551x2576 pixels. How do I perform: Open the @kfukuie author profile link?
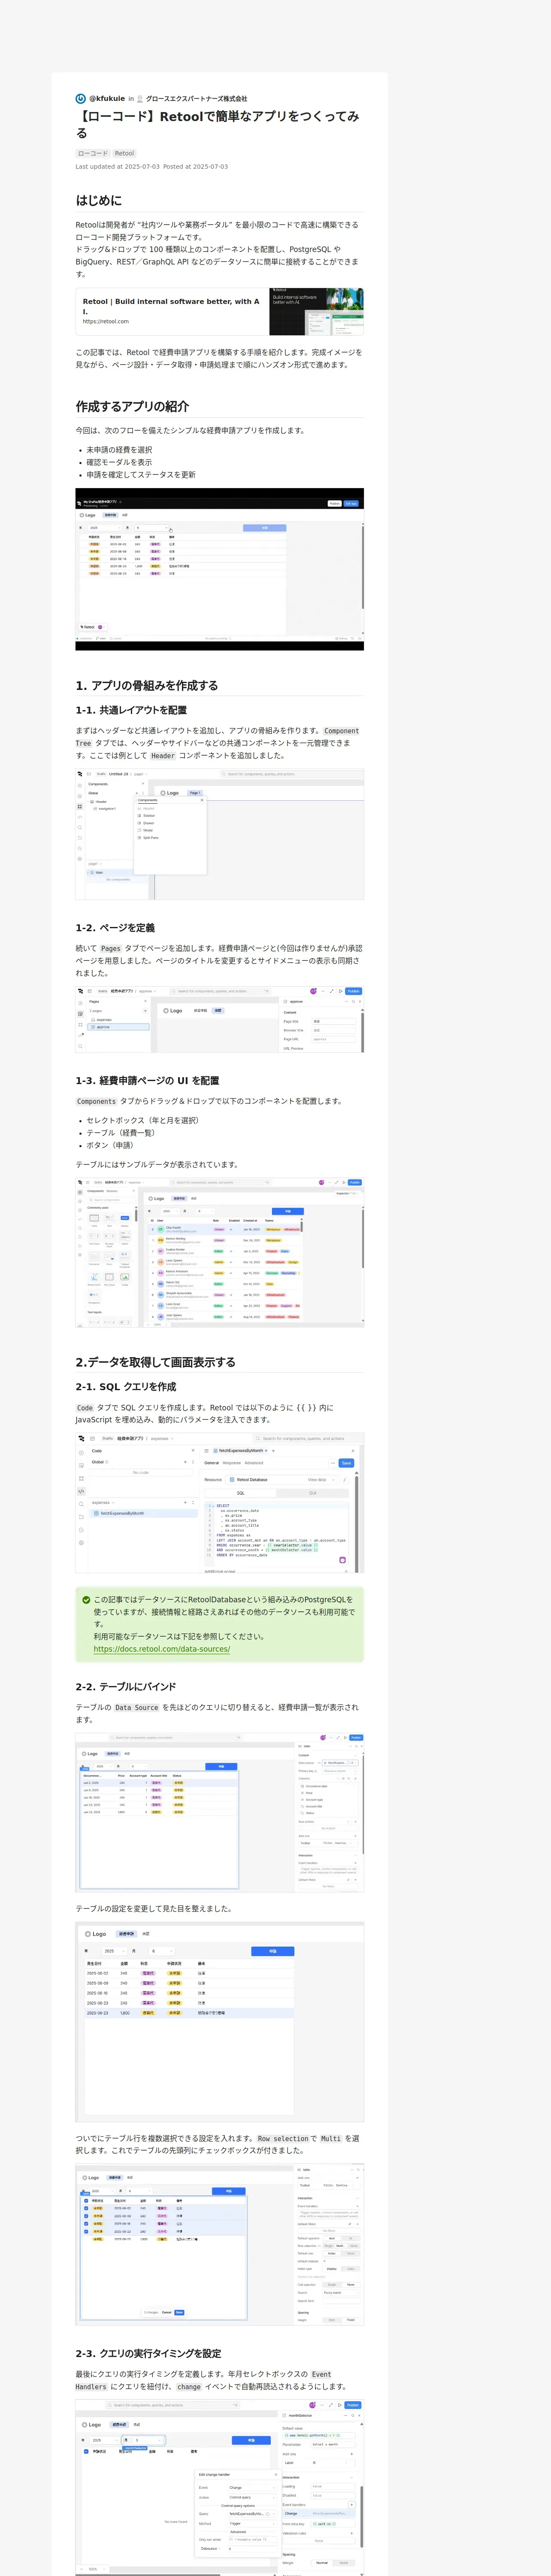pyautogui.click(x=107, y=99)
